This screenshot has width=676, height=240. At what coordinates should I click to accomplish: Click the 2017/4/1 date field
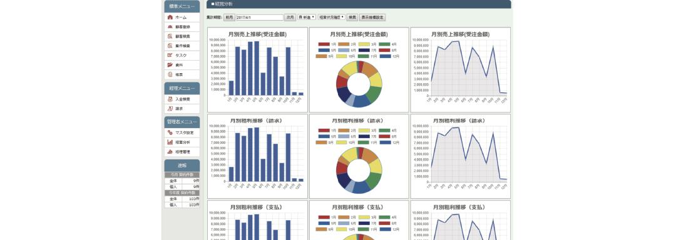260,17
